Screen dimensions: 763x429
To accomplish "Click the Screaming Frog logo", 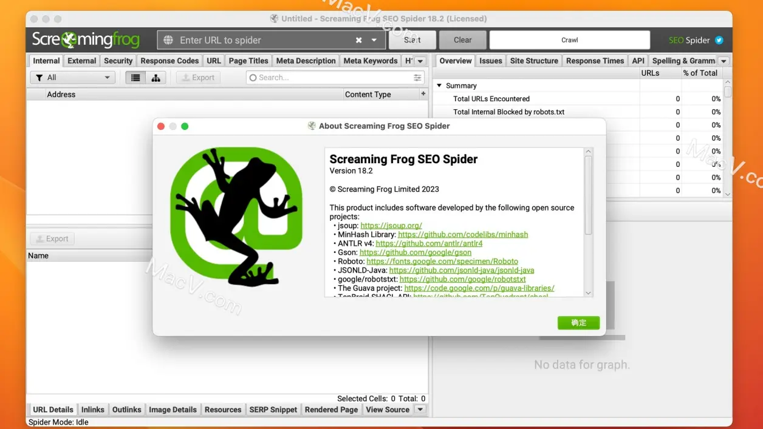I will point(86,40).
